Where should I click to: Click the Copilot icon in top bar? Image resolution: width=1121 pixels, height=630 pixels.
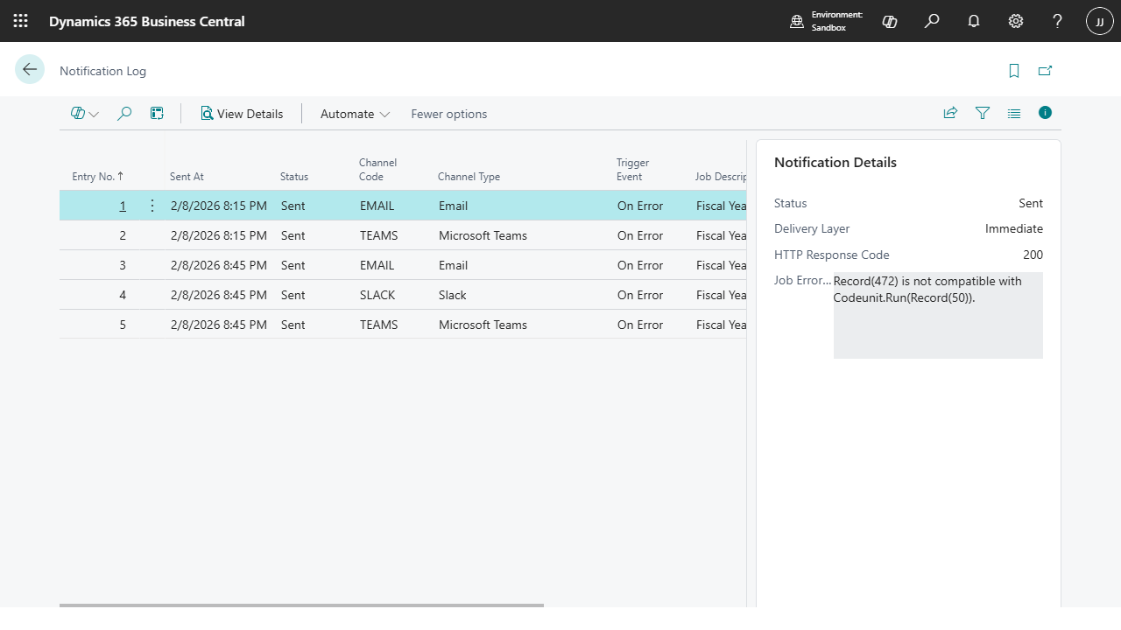click(x=890, y=21)
